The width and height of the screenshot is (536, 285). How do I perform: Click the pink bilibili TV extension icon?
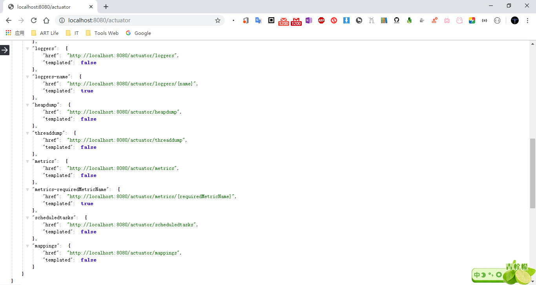pyautogui.click(x=447, y=20)
